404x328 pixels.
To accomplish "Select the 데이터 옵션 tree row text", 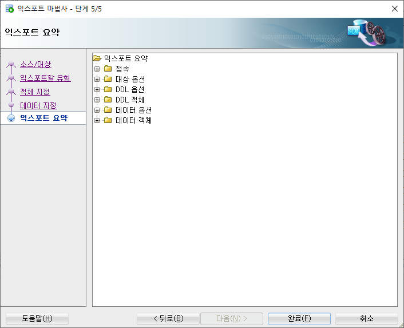I will point(133,110).
